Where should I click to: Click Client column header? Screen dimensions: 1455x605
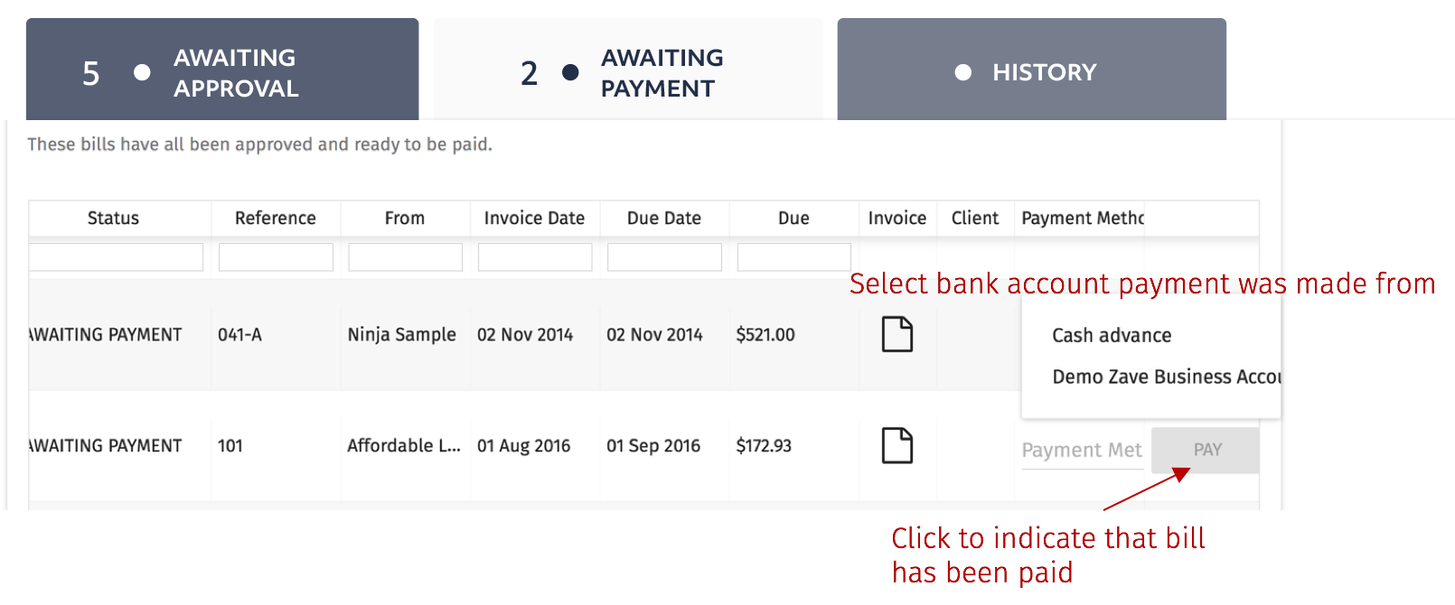tap(975, 218)
